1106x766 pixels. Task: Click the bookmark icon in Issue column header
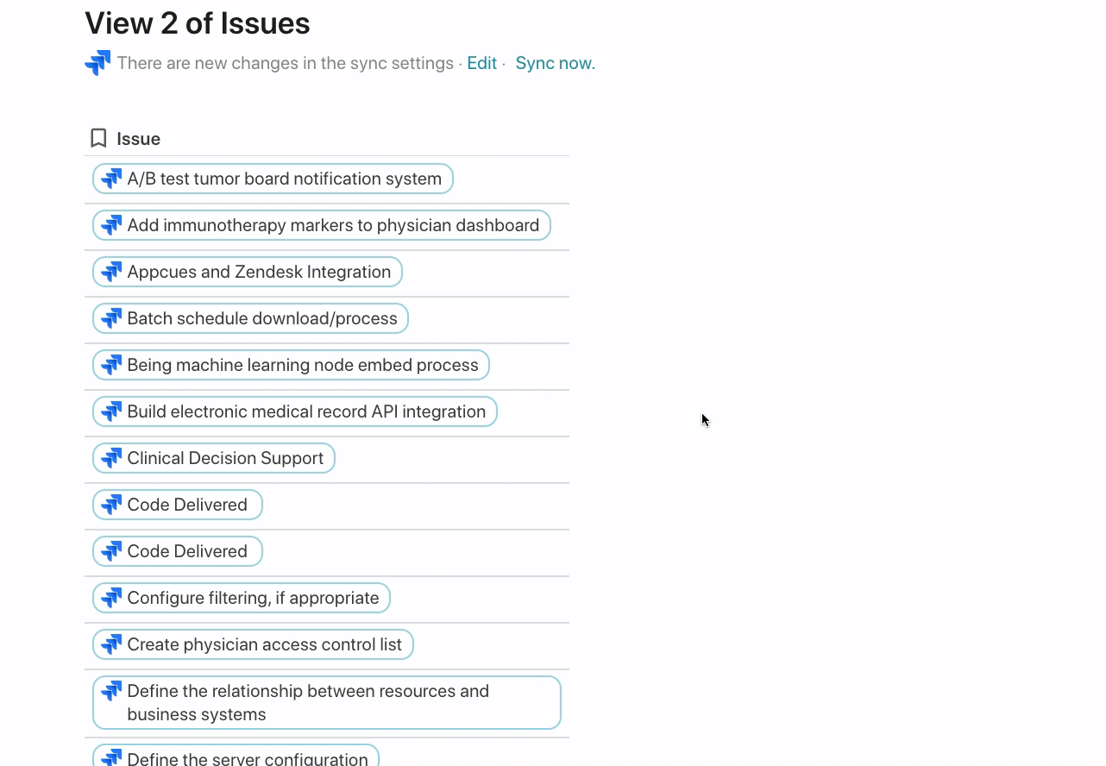pos(98,138)
